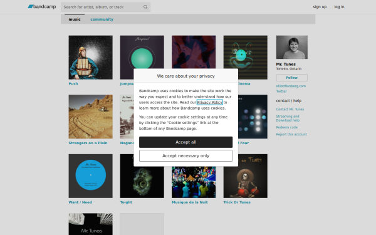Screen dimensions: 376x235
Task: Open the Push album cover
Action: click(90, 58)
